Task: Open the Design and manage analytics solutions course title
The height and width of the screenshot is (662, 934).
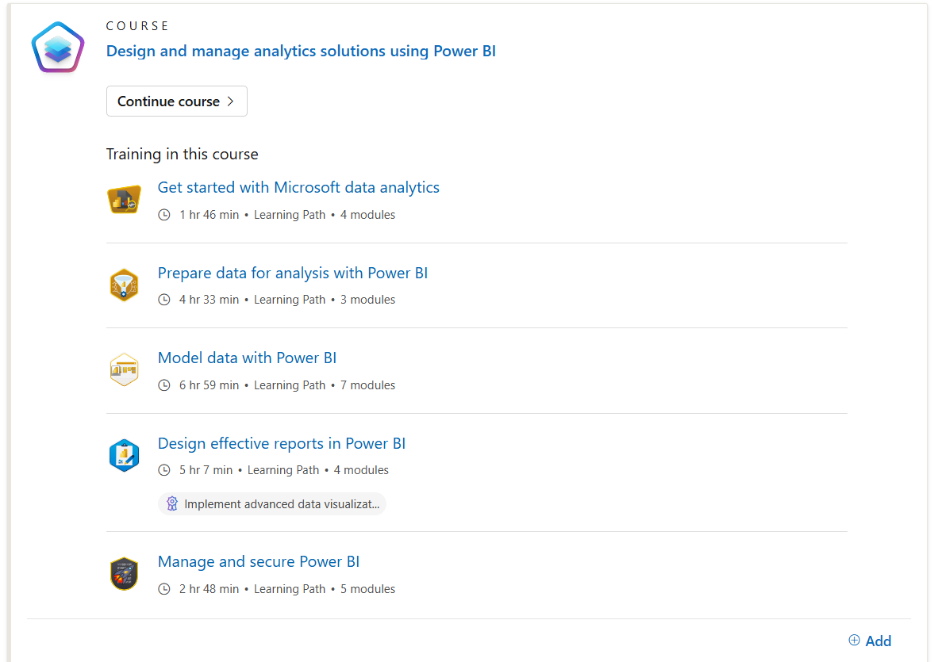Action: click(301, 52)
